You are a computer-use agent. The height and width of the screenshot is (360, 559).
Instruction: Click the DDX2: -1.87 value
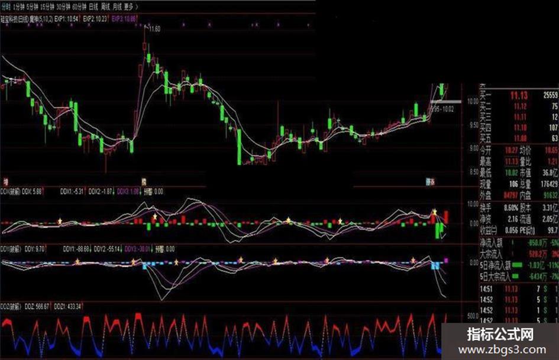click(x=100, y=192)
